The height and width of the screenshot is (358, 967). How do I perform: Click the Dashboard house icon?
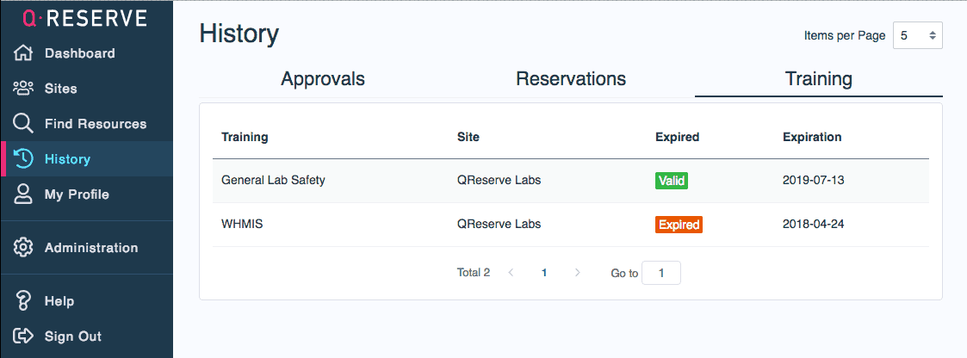pos(23,53)
